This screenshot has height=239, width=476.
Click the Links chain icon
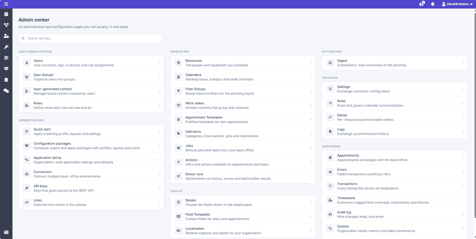(x=27, y=202)
